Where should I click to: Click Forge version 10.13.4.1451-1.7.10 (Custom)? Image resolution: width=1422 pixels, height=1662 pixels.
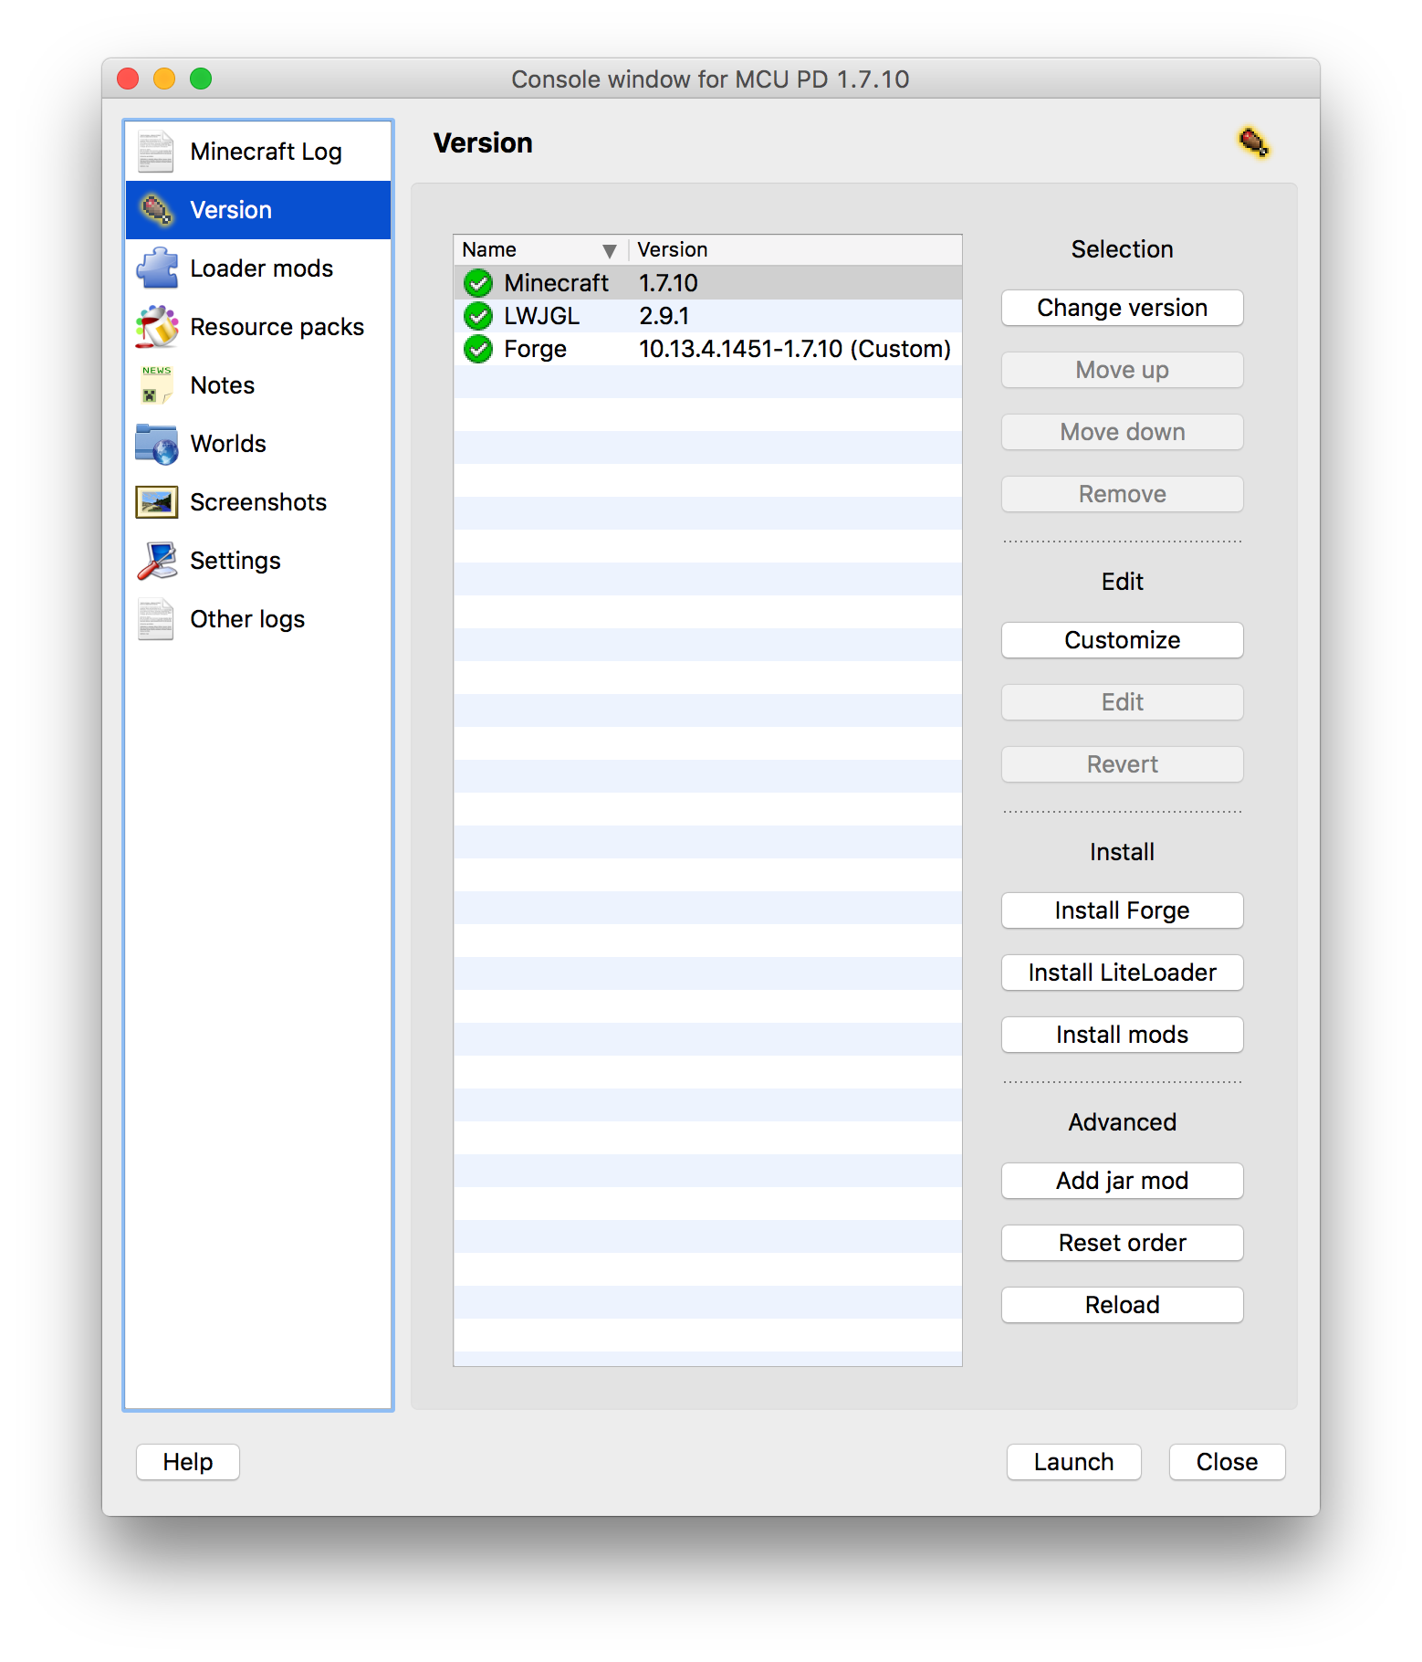click(795, 349)
